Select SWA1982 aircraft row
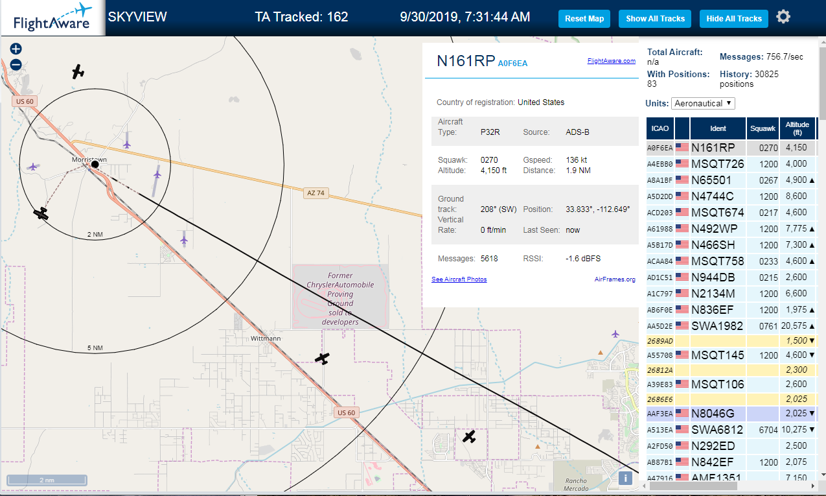 (731, 326)
